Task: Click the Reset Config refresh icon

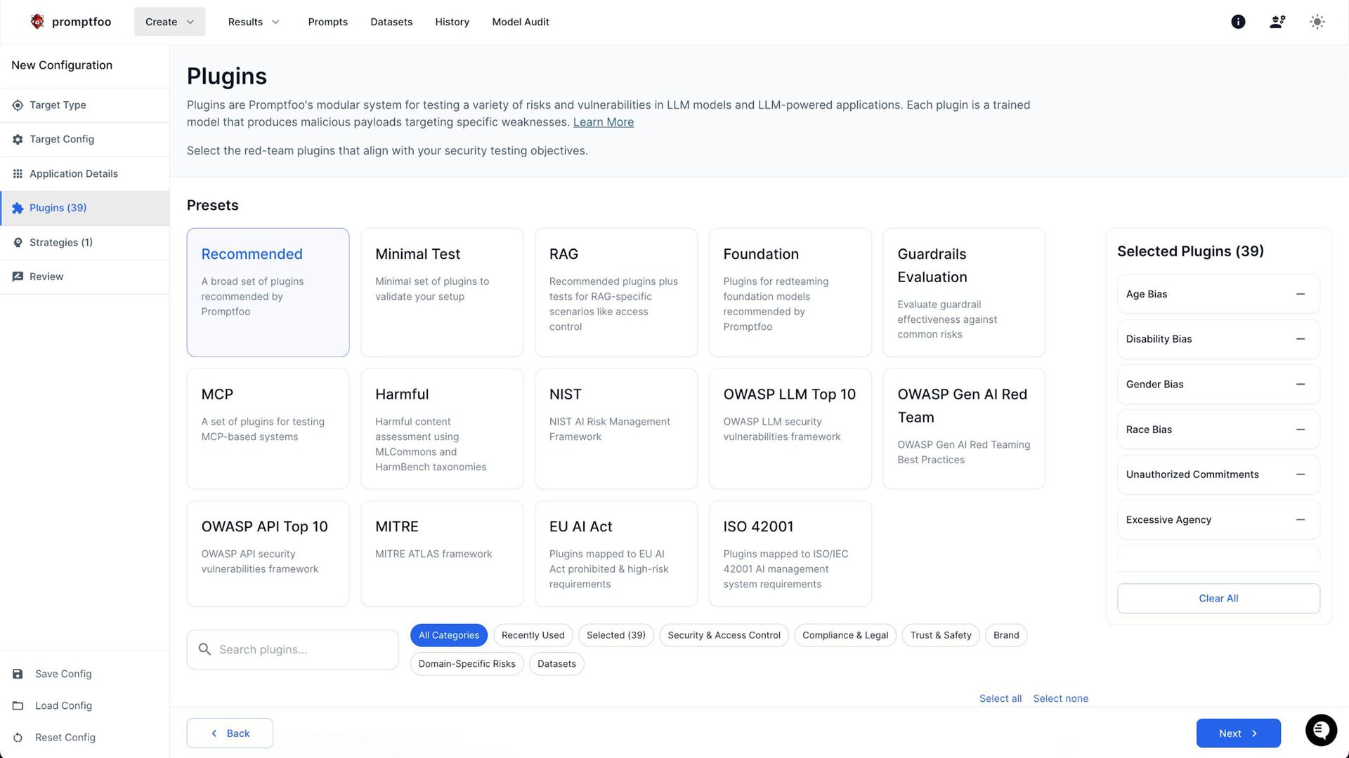Action: (18, 738)
